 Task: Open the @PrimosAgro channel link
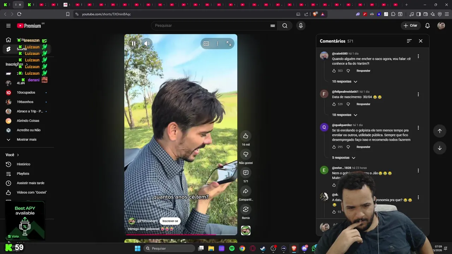(x=147, y=221)
